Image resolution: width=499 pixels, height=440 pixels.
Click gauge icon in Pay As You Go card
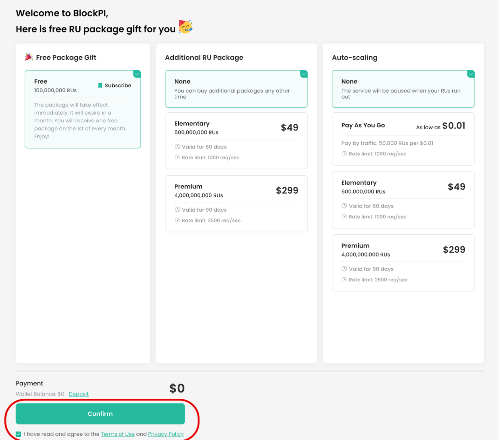[344, 154]
